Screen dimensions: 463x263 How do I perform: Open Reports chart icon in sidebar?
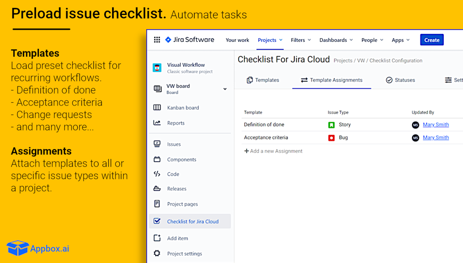click(x=157, y=123)
